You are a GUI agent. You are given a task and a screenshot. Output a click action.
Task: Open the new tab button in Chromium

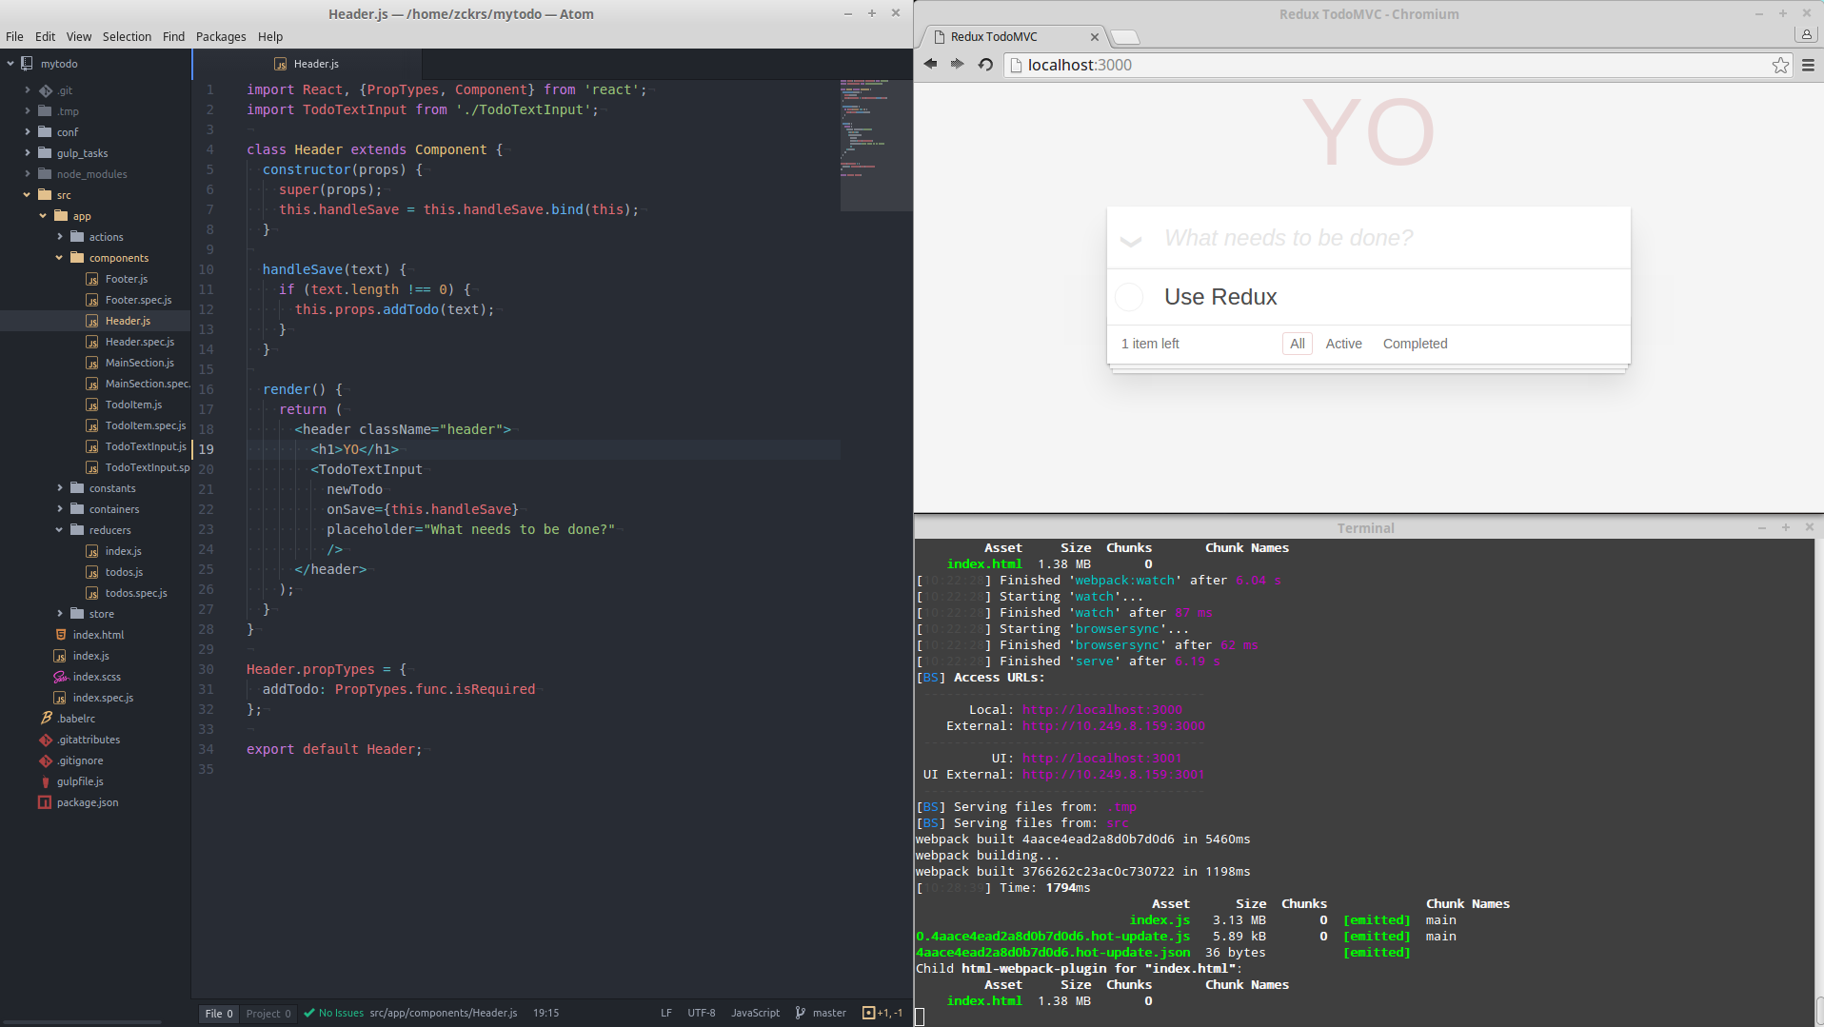click(x=1125, y=37)
